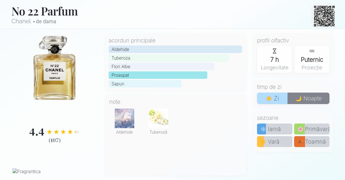The width and height of the screenshot is (345, 180).
Task: Click the No 22 Parfum title
Action: 45,11
